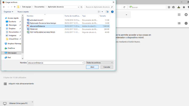Open Firefox downloads arrow icon

[x=179, y=7]
